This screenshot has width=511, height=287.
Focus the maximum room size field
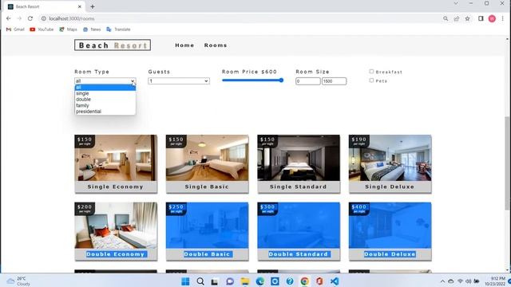coord(334,81)
